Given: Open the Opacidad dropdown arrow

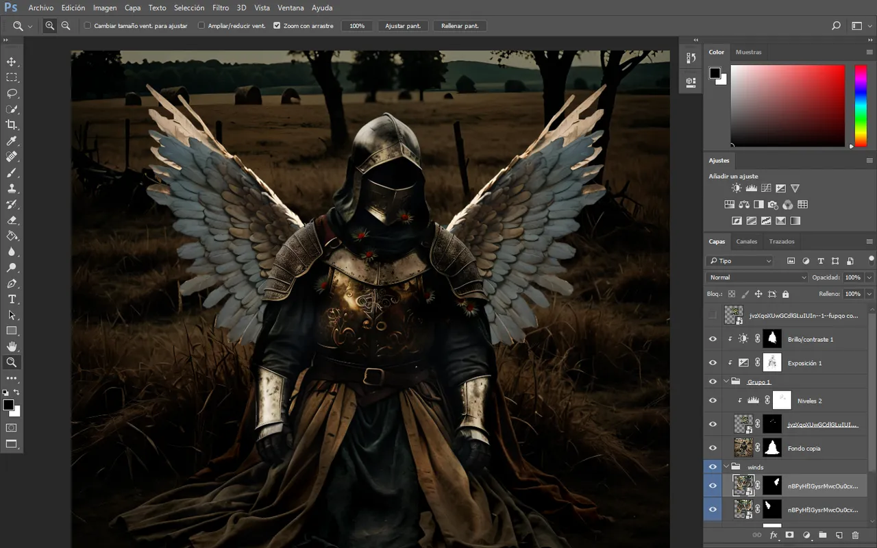Looking at the screenshot, I should (x=869, y=277).
